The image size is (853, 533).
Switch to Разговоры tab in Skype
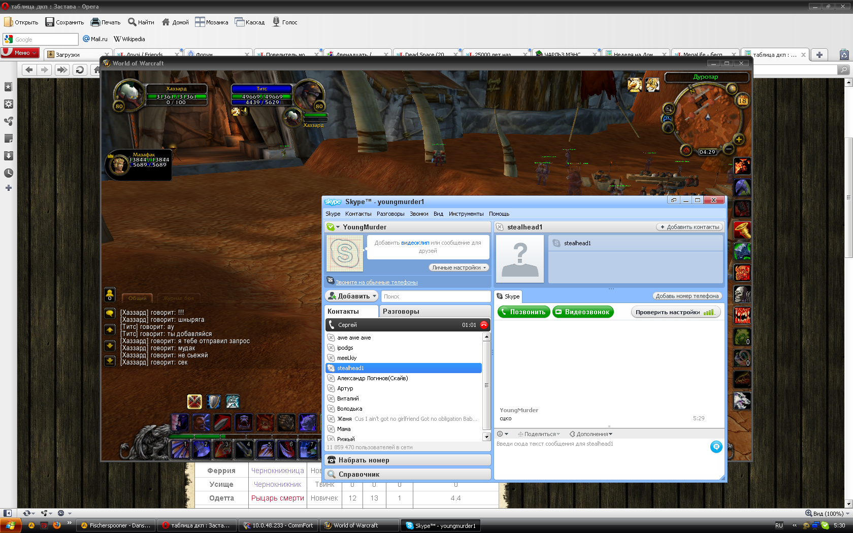coord(435,311)
